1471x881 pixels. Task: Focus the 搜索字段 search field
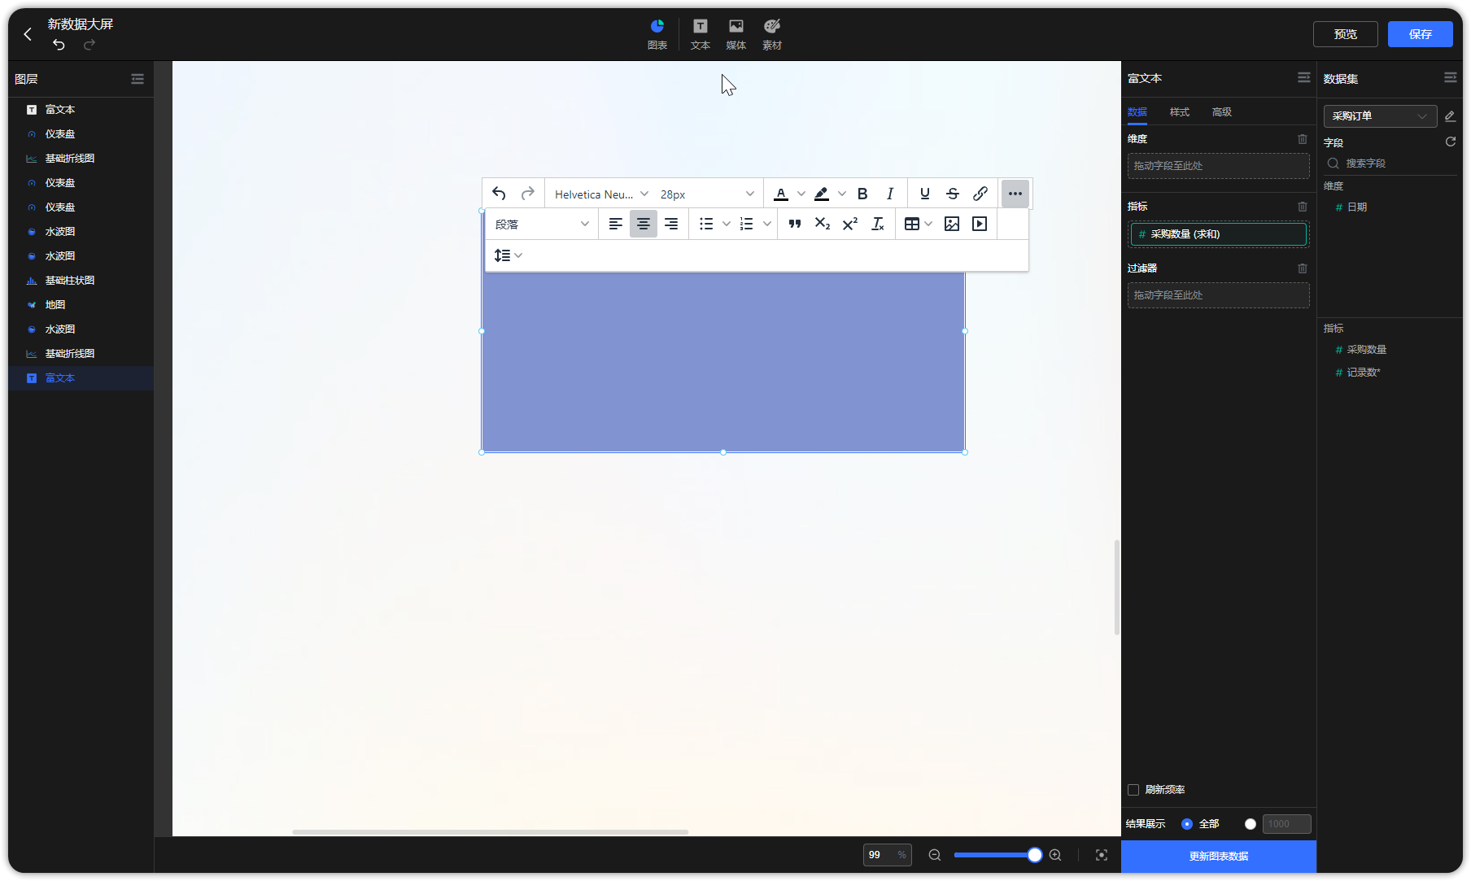(x=1391, y=164)
